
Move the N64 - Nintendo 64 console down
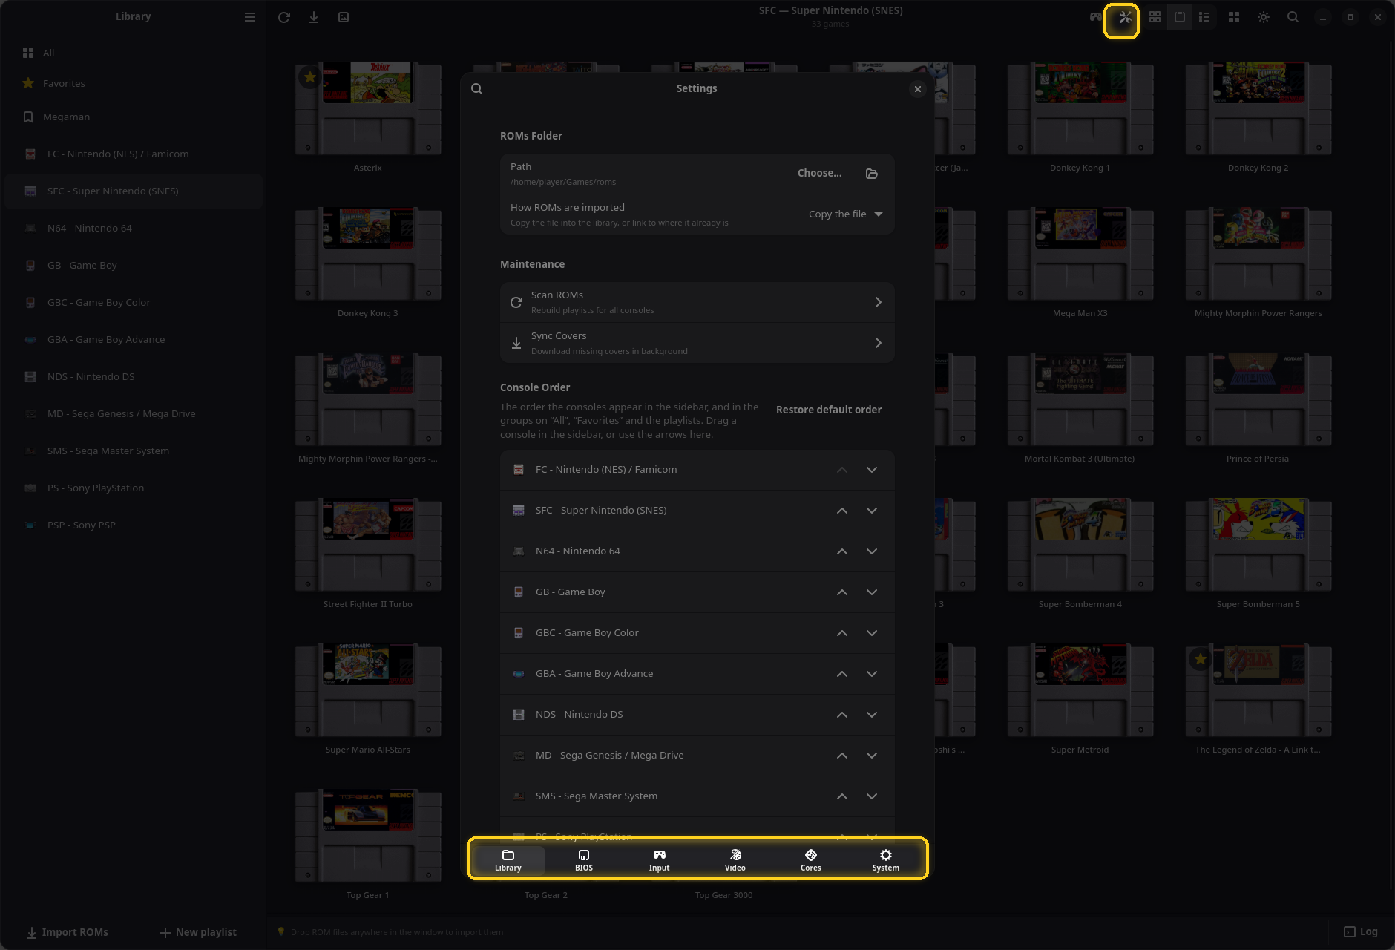point(872,551)
